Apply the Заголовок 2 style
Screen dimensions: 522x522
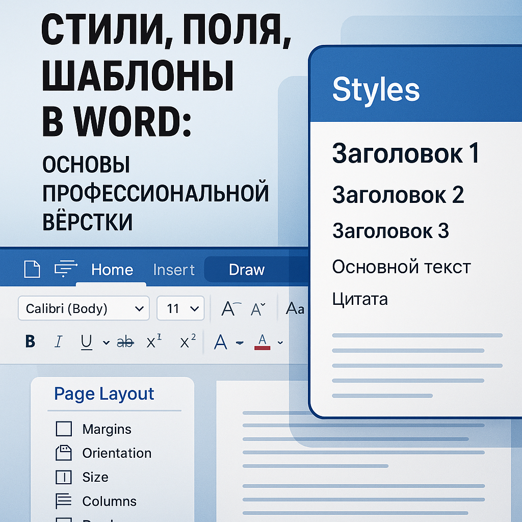[x=398, y=195]
